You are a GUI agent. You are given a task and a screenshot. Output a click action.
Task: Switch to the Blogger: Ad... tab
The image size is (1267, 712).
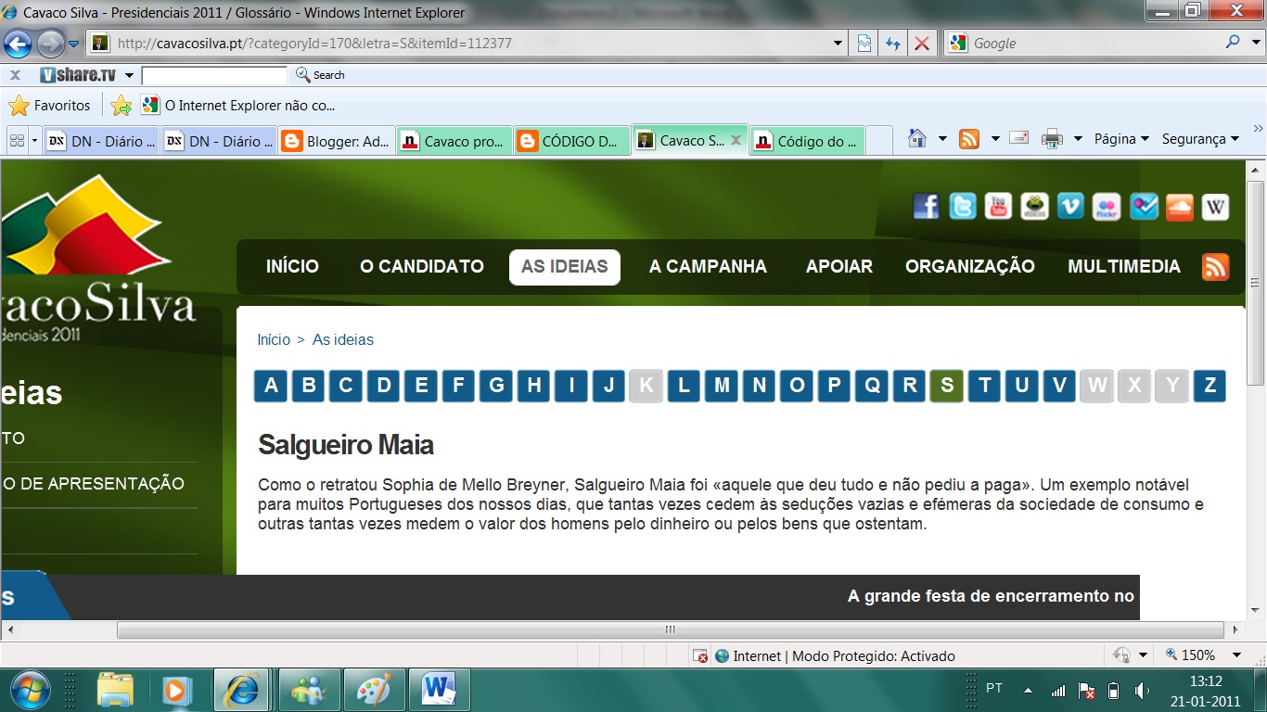tap(337, 141)
